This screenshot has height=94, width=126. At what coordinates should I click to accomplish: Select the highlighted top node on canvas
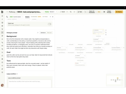(x=98, y=32)
